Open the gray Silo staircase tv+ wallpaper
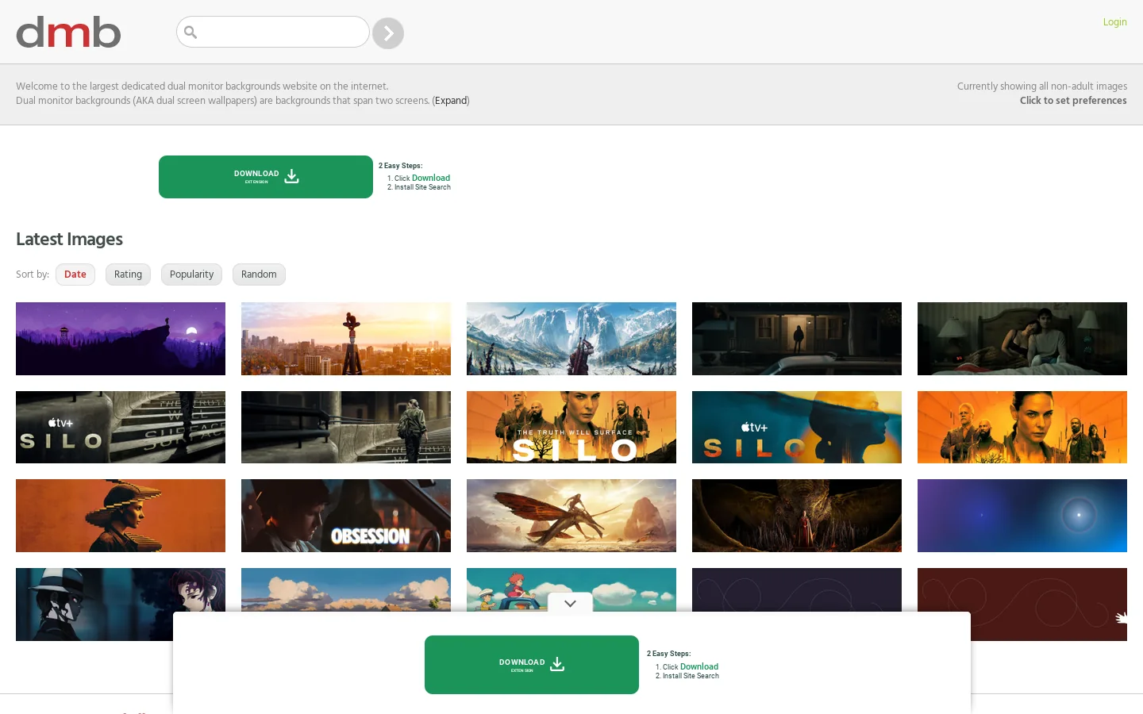The image size is (1143, 714). [121, 427]
